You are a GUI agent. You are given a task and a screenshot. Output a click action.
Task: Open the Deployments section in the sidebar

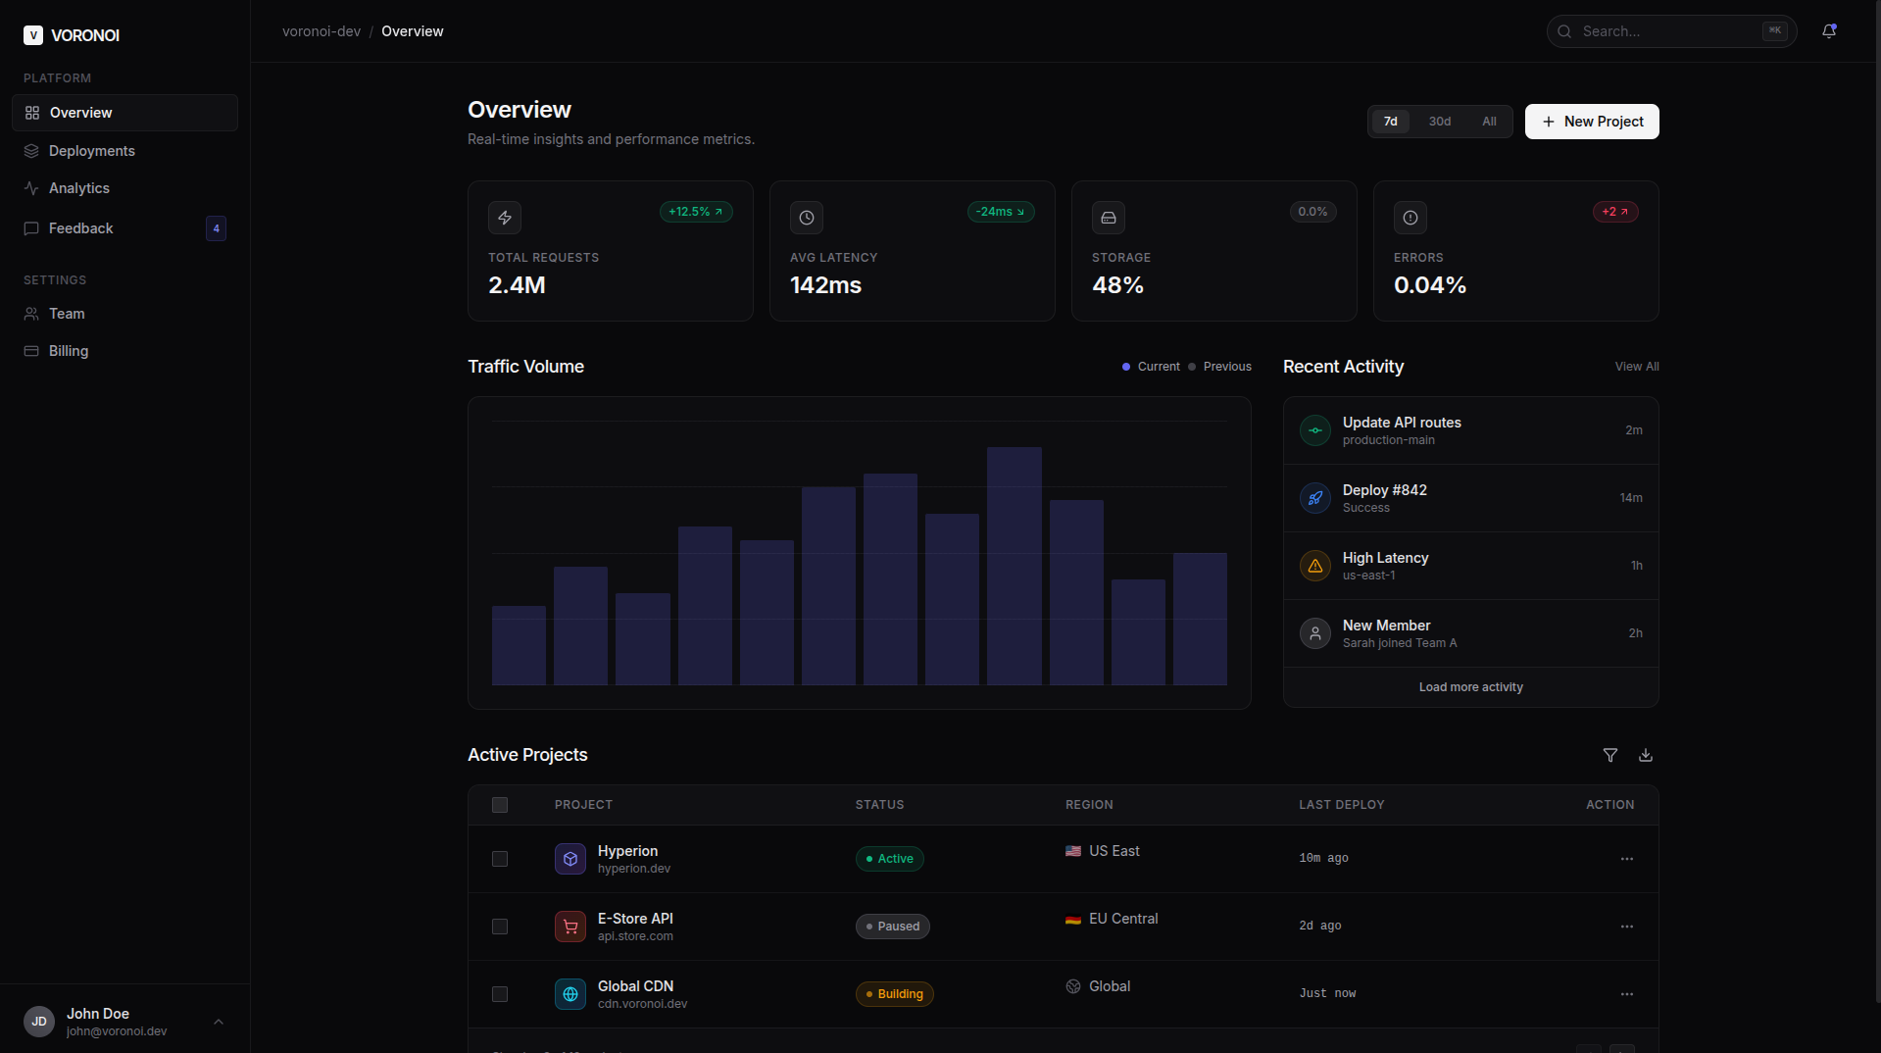91,150
